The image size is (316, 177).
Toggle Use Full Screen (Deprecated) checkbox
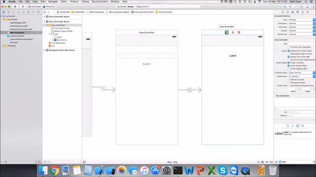click(x=288, y=60)
